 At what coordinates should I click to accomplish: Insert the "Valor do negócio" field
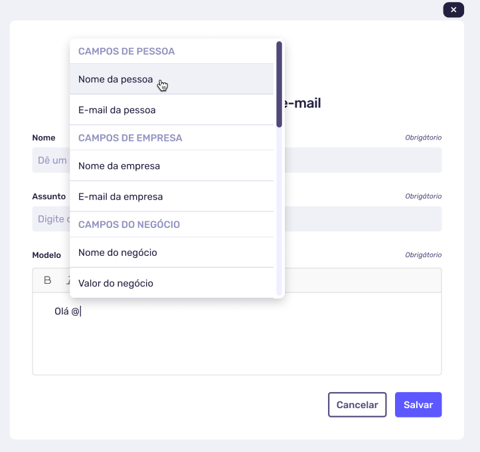116,283
